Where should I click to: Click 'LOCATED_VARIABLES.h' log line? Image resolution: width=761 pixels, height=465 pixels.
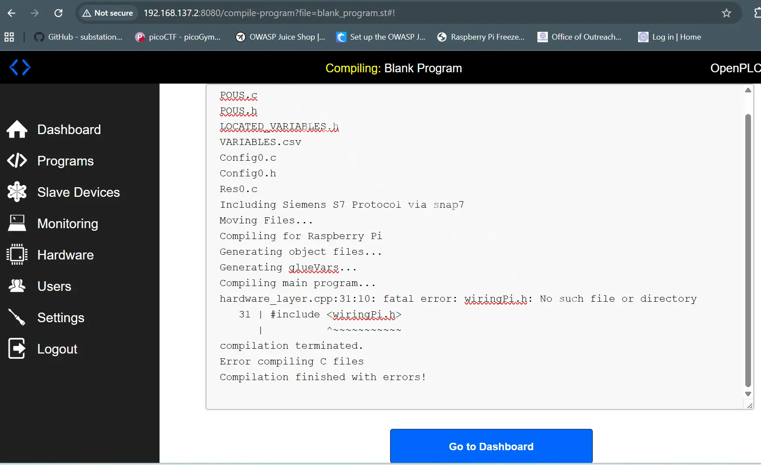279,126
